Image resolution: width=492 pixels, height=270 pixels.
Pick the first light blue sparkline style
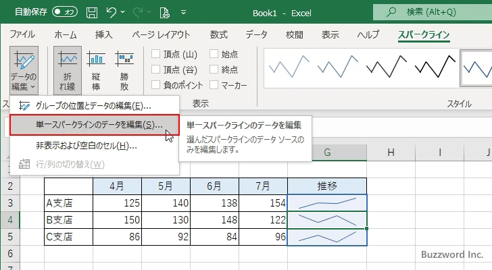coord(289,67)
